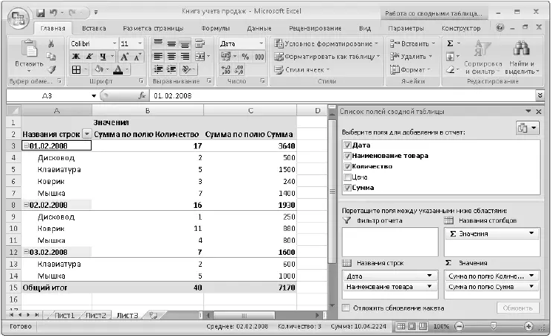Apply underline formatting (Ч)

pos(103,57)
